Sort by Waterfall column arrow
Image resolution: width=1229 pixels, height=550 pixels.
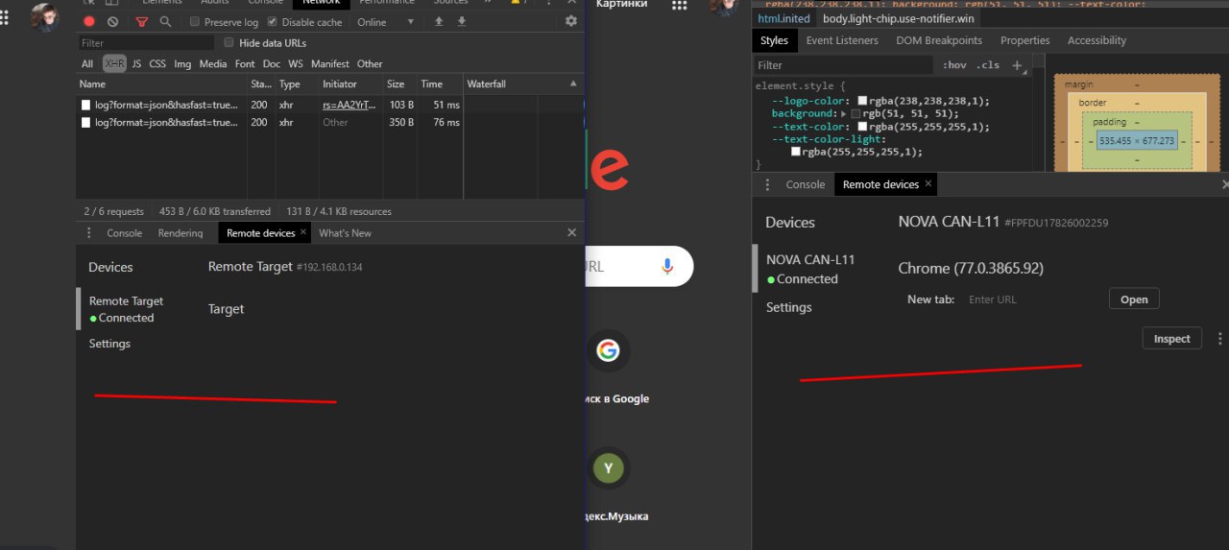point(573,84)
